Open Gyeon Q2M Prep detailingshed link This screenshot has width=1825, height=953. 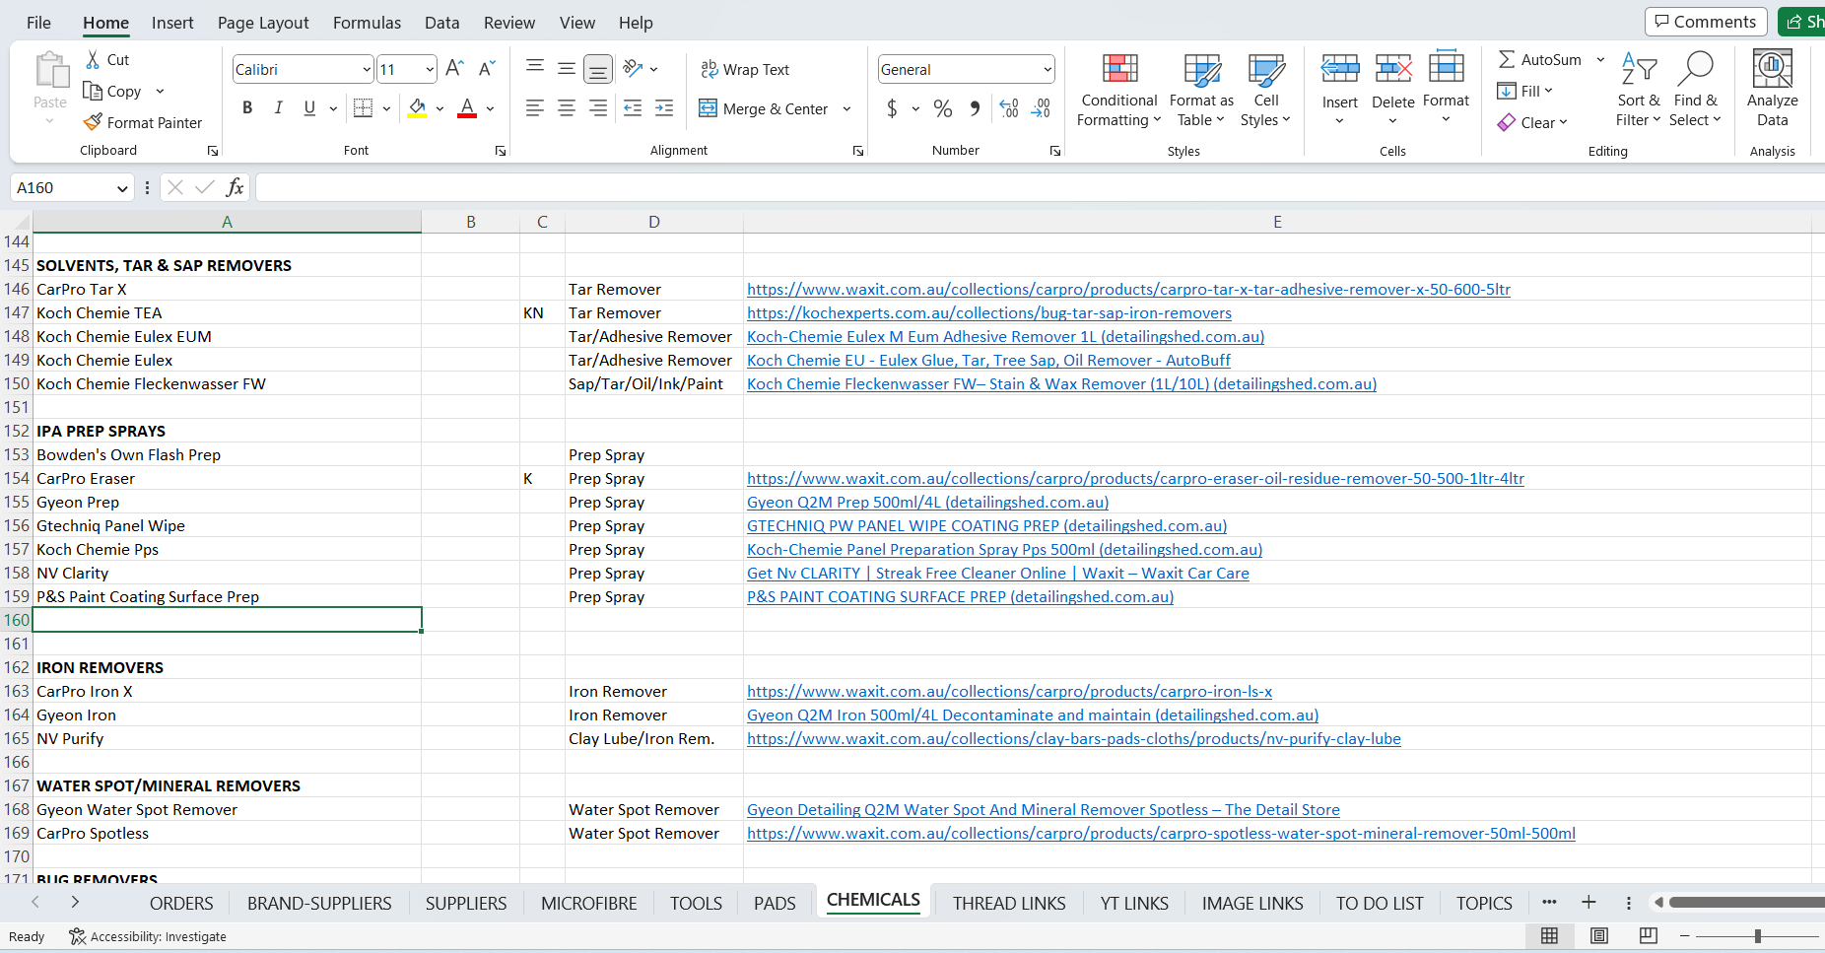(927, 502)
